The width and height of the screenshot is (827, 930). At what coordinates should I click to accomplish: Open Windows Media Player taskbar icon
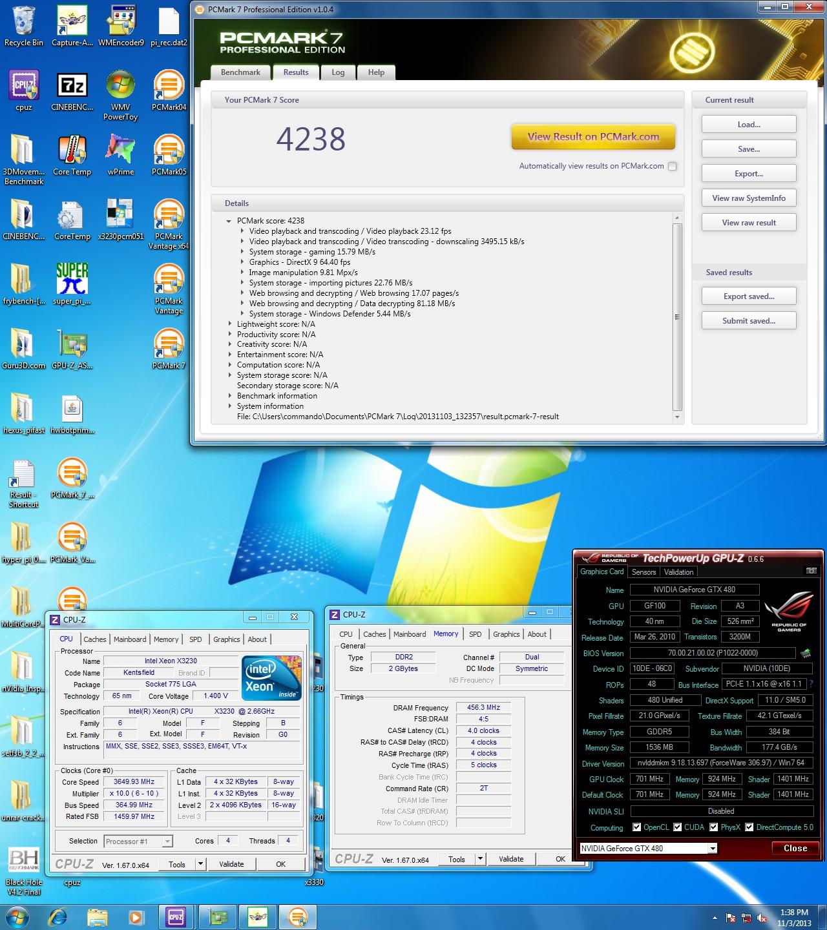point(136,917)
